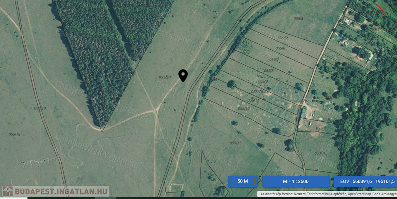Click parcel label 055/11
397x199 pixels.
pyautogui.click(x=253, y=100)
